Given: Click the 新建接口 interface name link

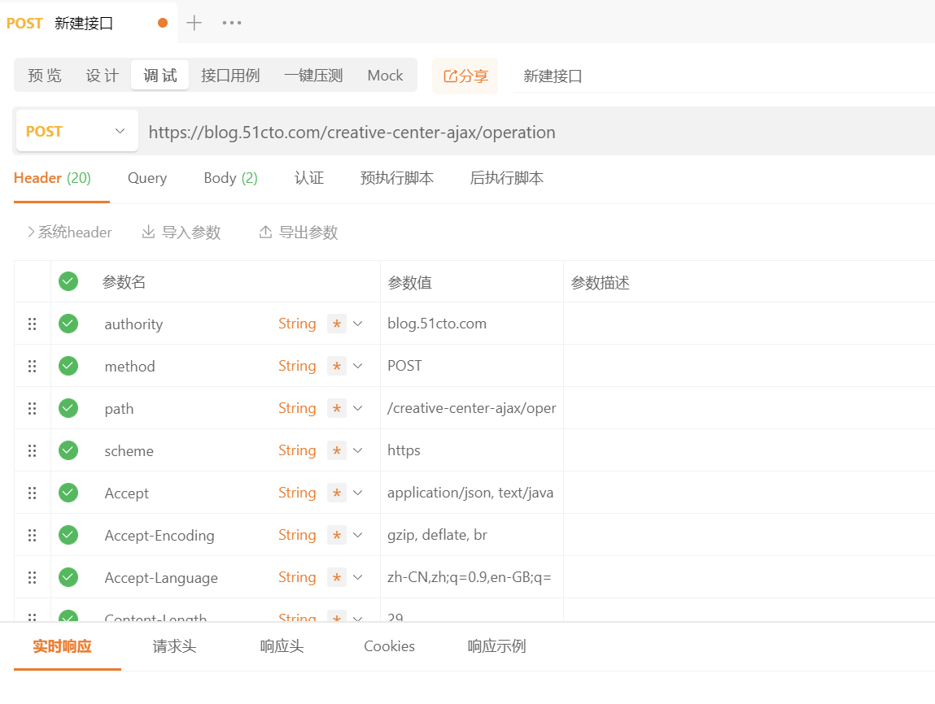Looking at the screenshot, I should [552, 75].
